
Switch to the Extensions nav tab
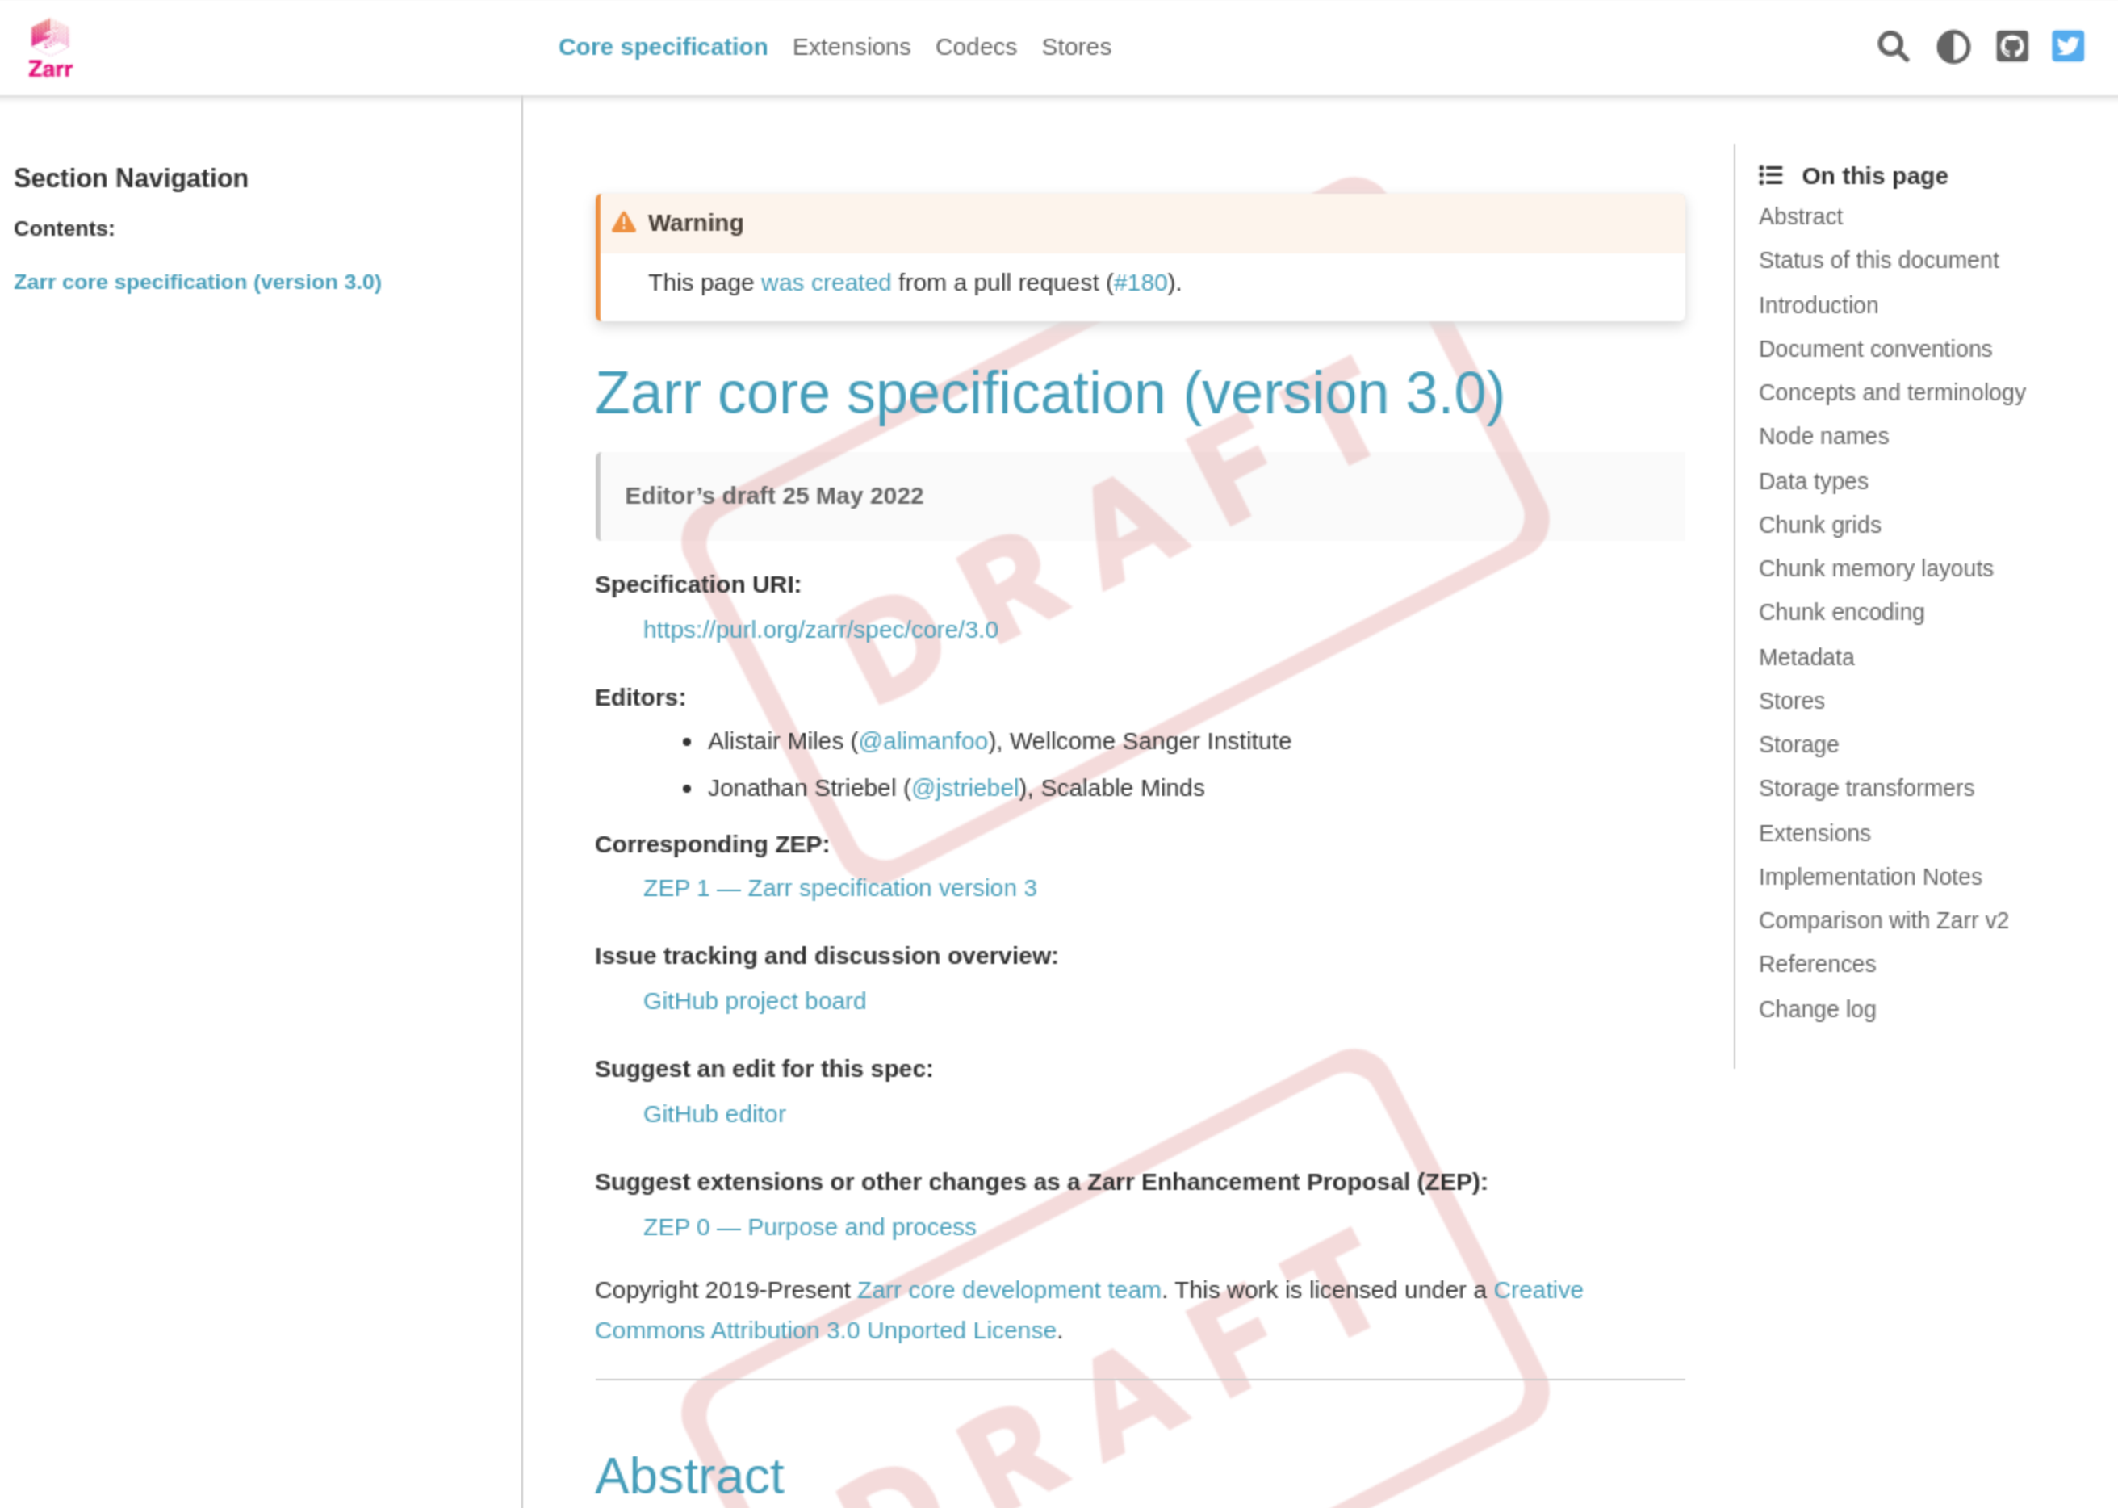pos(851,47)
